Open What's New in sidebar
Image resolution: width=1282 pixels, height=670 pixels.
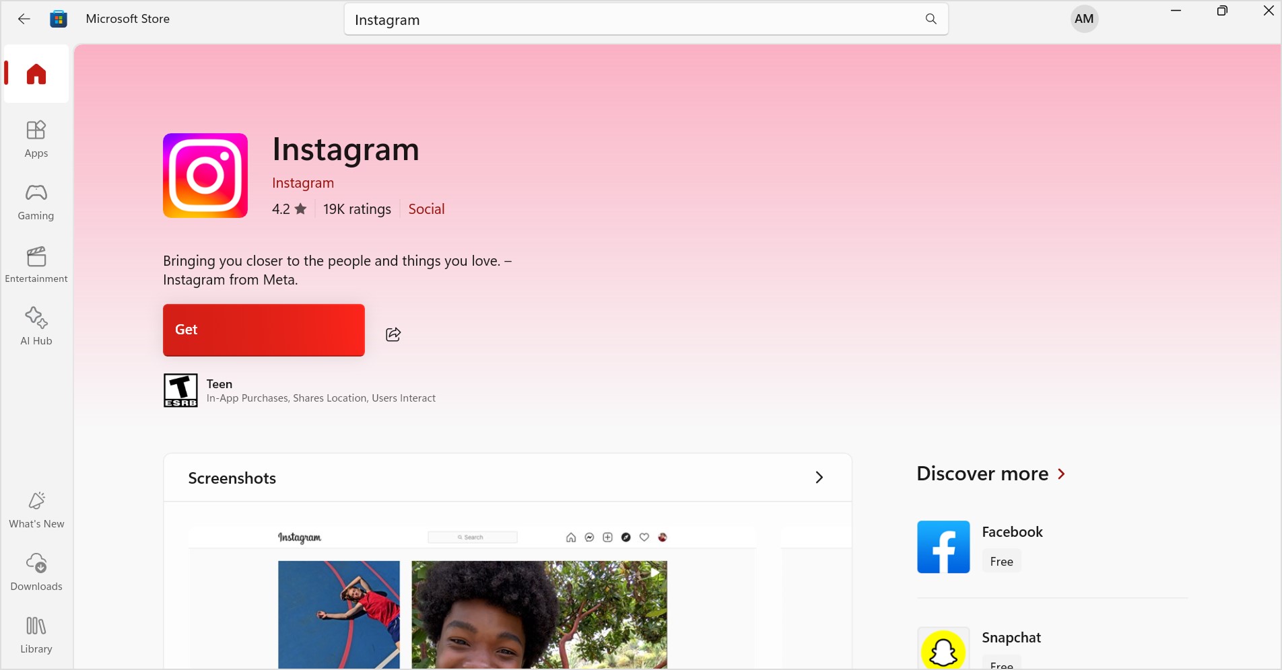(x=36, y=510)
